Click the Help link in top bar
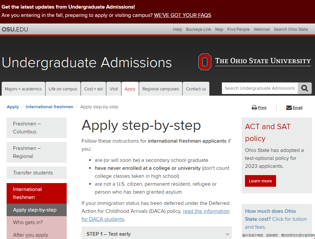This screenshot has height=239, width=315. [178, 29]
